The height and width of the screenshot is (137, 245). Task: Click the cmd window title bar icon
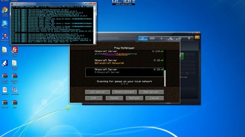12,4
